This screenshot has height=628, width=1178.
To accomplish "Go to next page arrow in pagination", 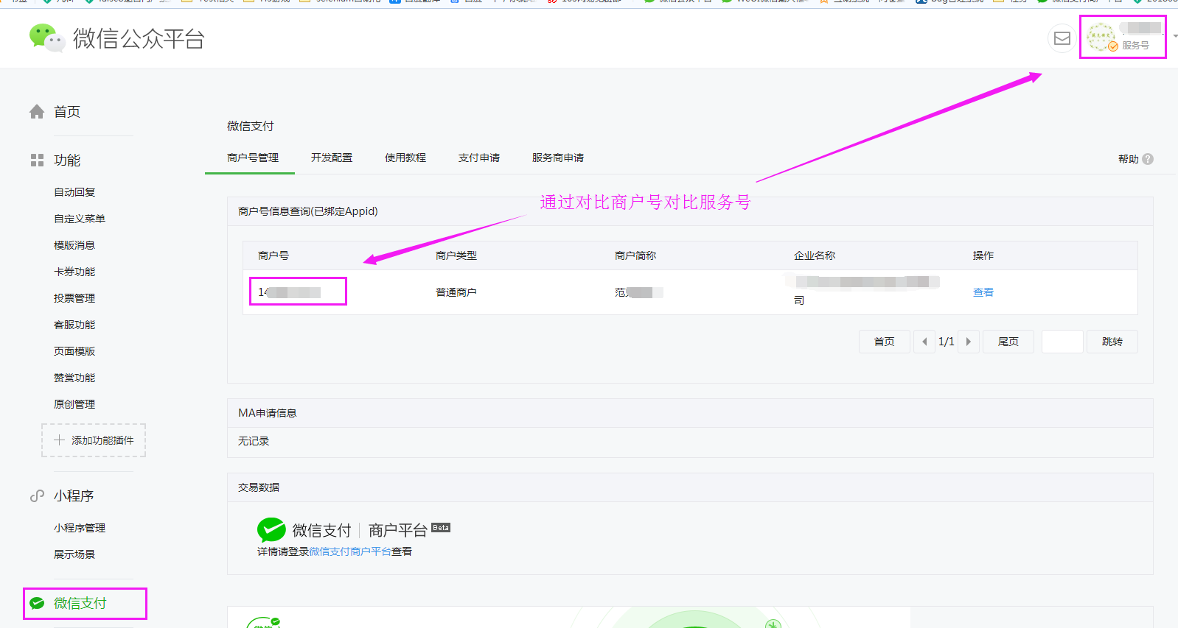I will 969,342.
